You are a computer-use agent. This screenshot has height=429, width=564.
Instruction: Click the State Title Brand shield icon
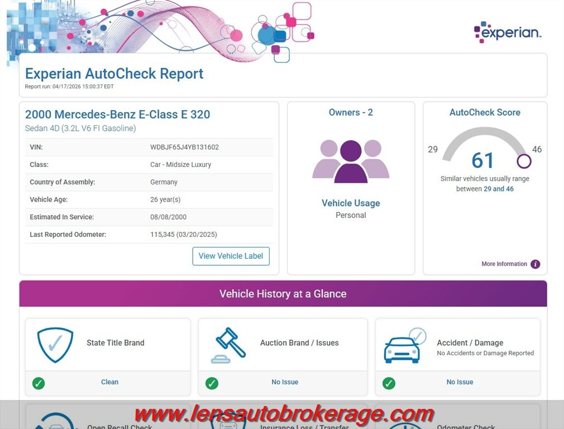pyautogui.click(x=55, y=345)
